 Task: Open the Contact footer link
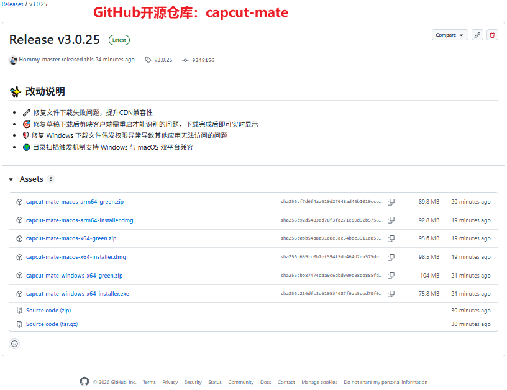pos(286,383)
